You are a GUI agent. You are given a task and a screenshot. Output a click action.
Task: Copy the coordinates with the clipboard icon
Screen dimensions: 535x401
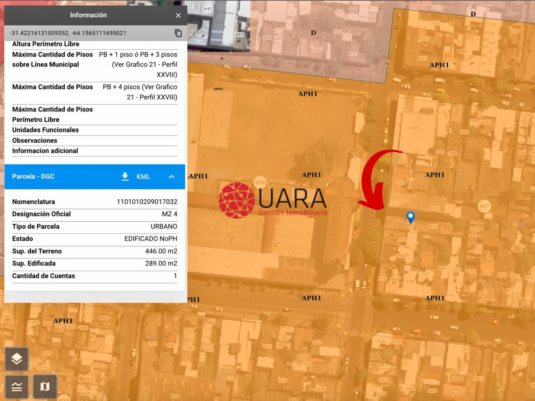pos(178,33)
